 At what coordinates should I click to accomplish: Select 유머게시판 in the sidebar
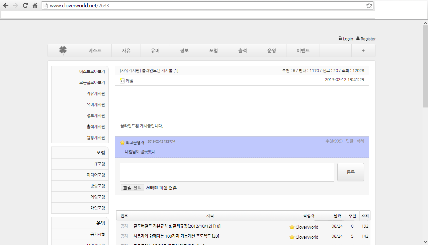(x=95, y=104)
